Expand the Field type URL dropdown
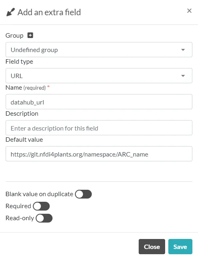The width and height of the screenshot is (198, 259). point(99,76)
